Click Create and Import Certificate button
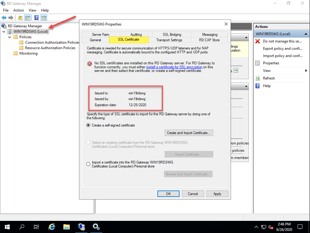Viewport: 310px width, 233px height. click(x=189, y=133)
